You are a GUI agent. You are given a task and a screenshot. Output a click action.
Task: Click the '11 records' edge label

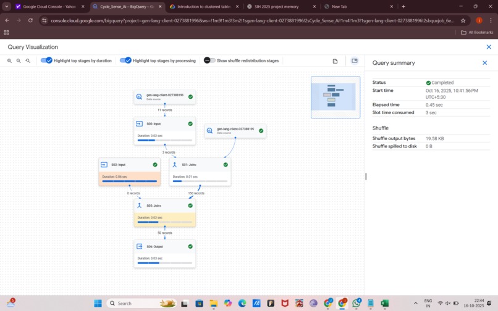point(165,110)
